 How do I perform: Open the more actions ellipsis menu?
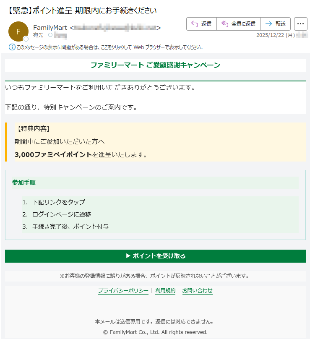[x=300, y=24]
